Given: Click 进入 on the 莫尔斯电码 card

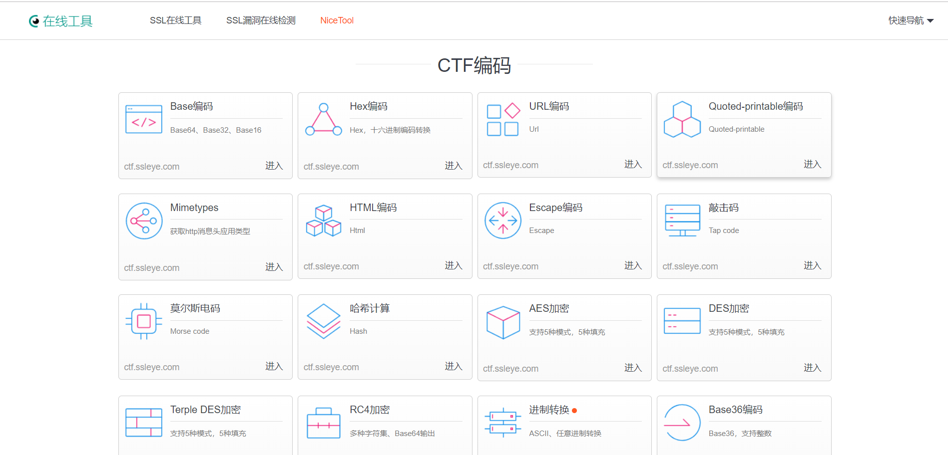Looking at the screenshot, I should 274,366.
